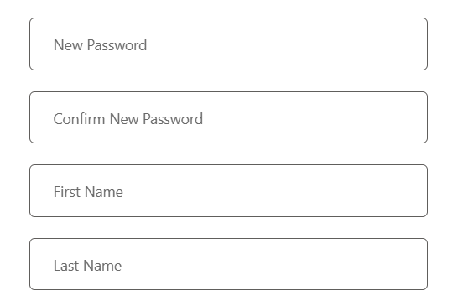Place cursor in topmost password box
Screen dimensions: 458x306
click(x=228, y=44)
